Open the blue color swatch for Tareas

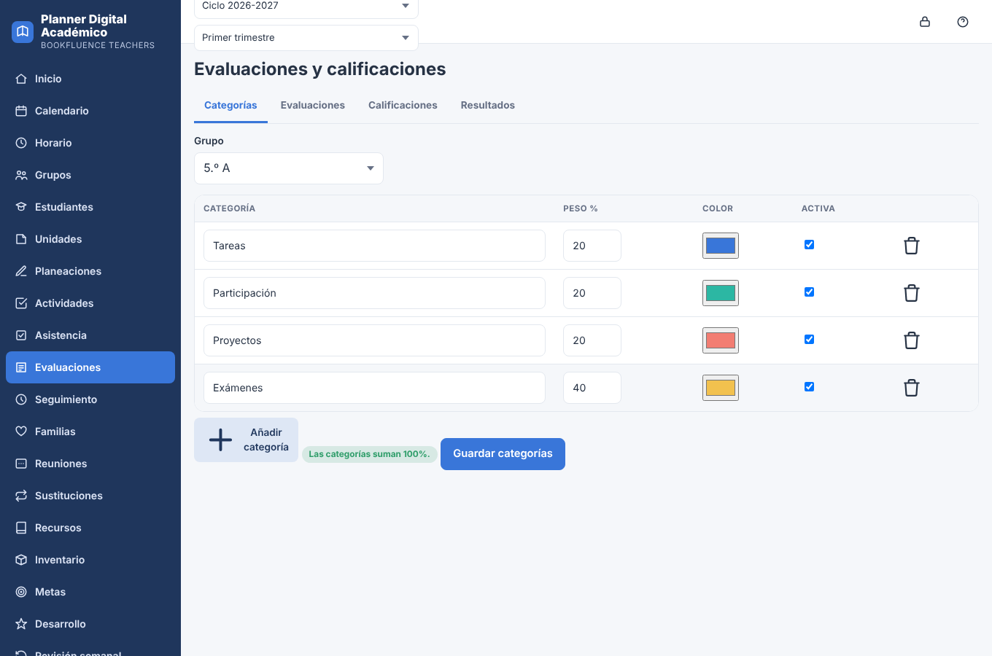tap(721, 246)
